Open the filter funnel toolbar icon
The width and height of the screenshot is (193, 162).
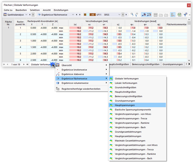tap(185, 15)
